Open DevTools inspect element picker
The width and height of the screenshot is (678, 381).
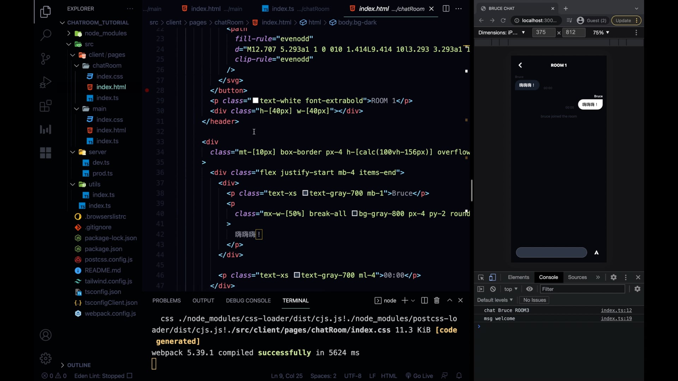coord(481,277)
